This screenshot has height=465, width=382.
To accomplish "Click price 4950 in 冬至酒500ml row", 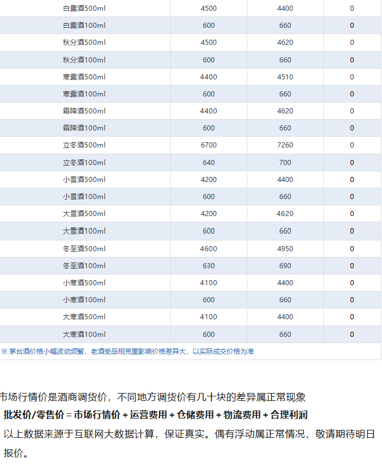I will 285,248.
